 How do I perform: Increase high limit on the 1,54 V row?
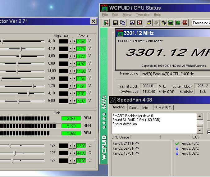click(x=75, y=86)
